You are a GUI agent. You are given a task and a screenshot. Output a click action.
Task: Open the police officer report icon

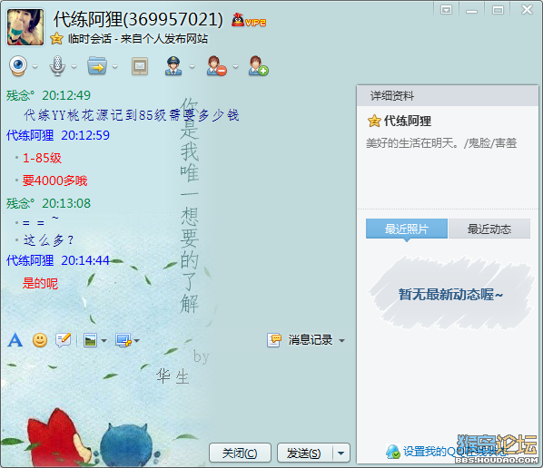173,65
